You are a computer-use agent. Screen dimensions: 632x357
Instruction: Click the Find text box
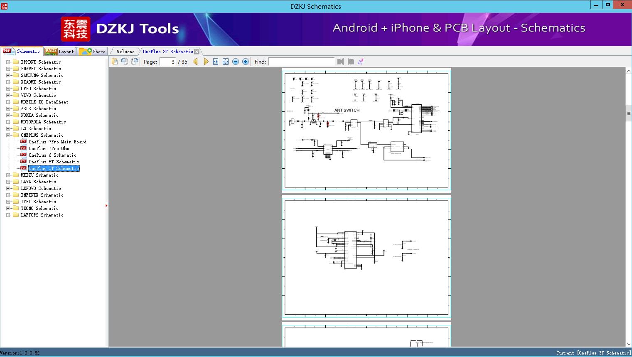tap(301, 62)
